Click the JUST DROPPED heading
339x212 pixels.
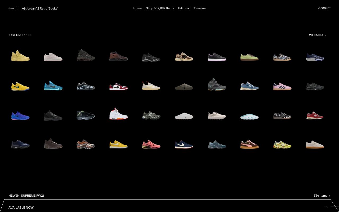[x=20, y=35]
